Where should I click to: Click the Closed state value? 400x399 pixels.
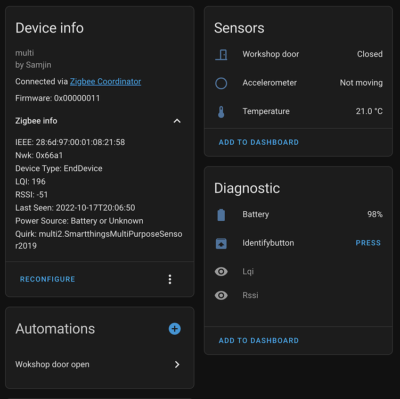click(x=370, y=54)
